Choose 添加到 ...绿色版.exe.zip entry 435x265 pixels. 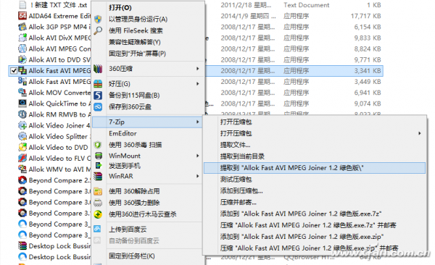(x=302, y=237)
